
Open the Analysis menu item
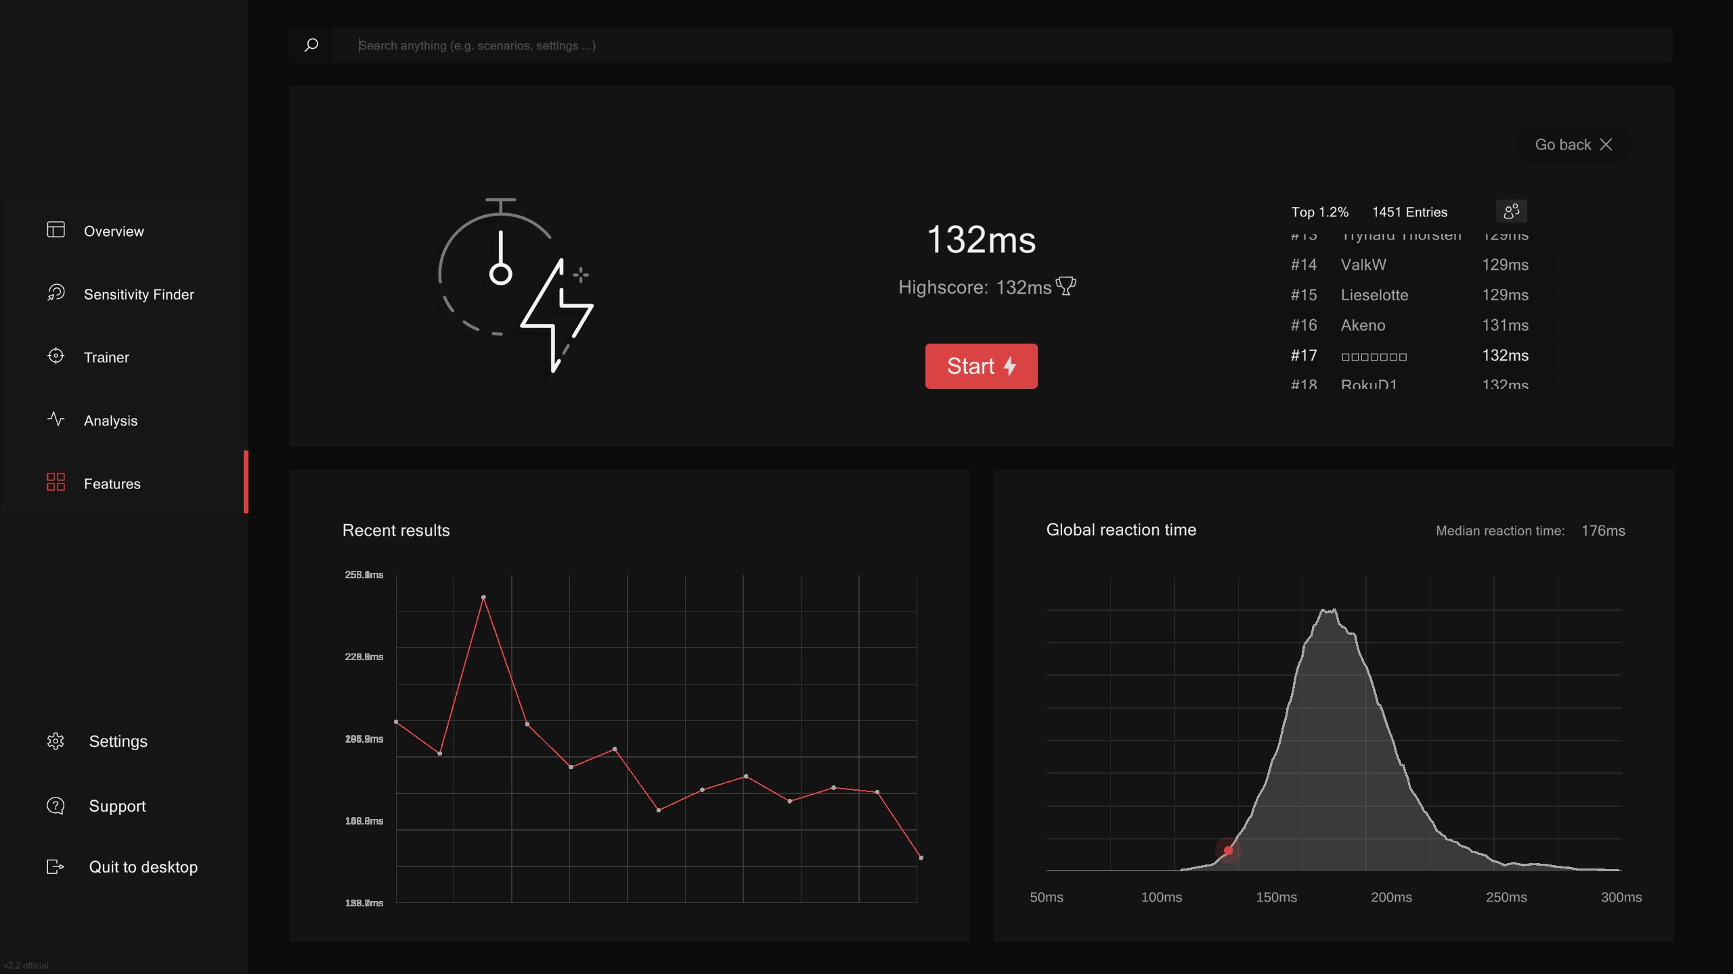pyautogui.click(x=110, y=421)
